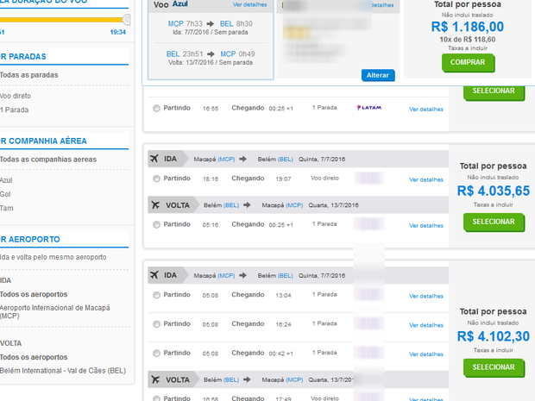Click airplane icon on 05:16 return VOLTA header
535x401 pixels.
(154, 205)
